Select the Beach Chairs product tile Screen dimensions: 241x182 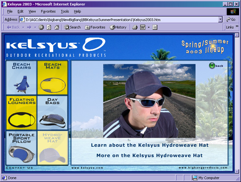(21, 78)
